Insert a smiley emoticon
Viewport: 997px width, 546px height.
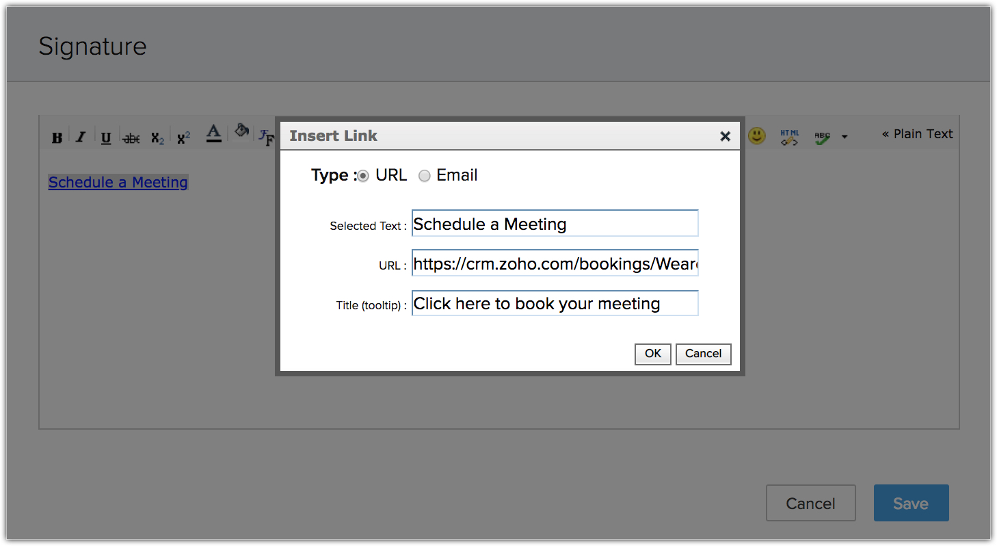click(756, 135)
